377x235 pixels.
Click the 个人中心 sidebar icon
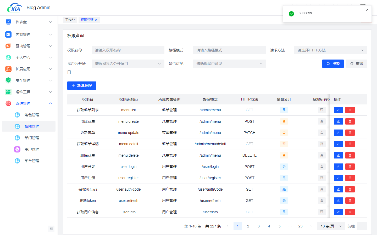[x=8, y=57]
